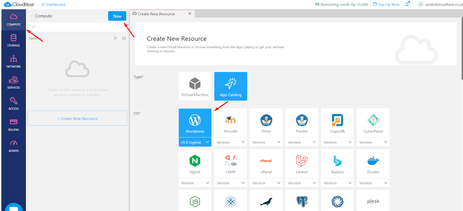
Task: Go to Services in sidebar
Action: [14, 83]
